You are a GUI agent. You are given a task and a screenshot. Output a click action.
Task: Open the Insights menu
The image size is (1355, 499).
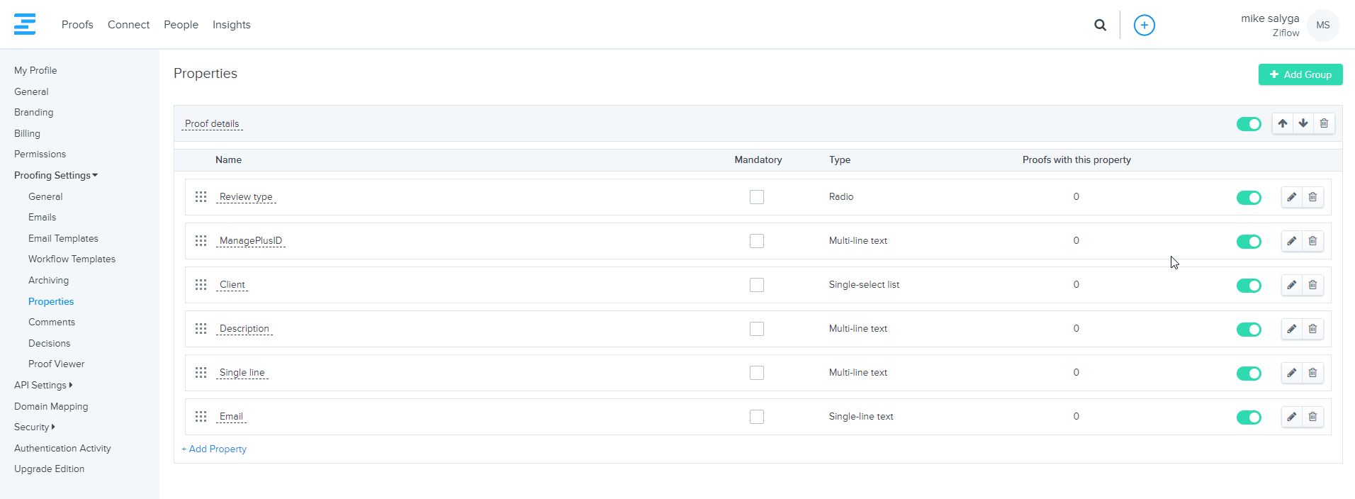[x=231, y=25]
